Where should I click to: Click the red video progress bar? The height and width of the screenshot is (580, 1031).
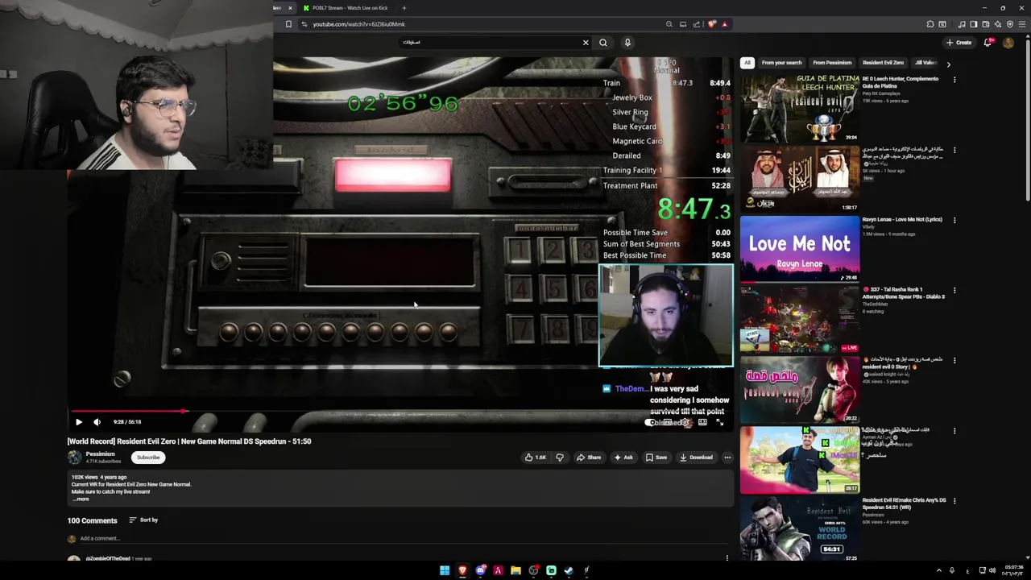pyautogui.click(x=126, y=412)
